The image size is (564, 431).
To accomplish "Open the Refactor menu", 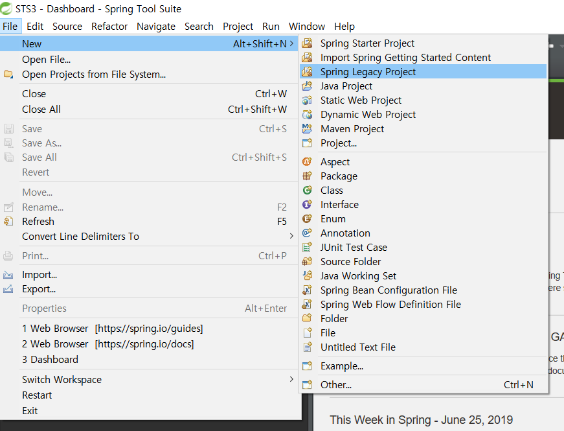I will click(x=109, y=27).
